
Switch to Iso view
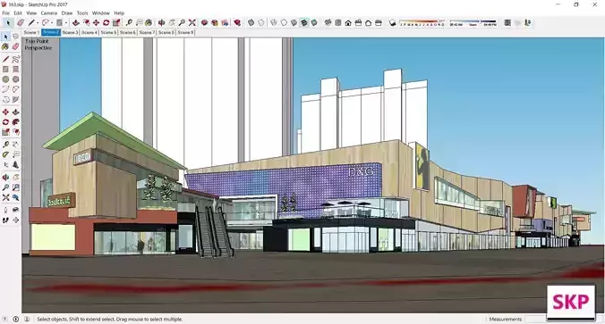(x=328, y=23)
